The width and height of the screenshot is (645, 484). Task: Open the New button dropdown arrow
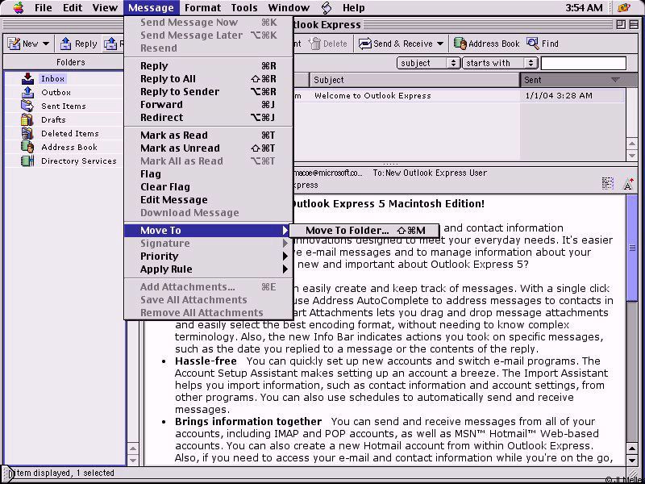(x=46, y=44)
